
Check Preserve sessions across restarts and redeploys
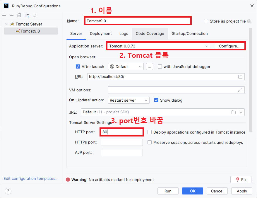coord(150,142)
